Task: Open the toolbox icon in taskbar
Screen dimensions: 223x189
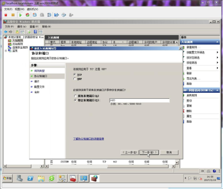Action: [73, 179]
